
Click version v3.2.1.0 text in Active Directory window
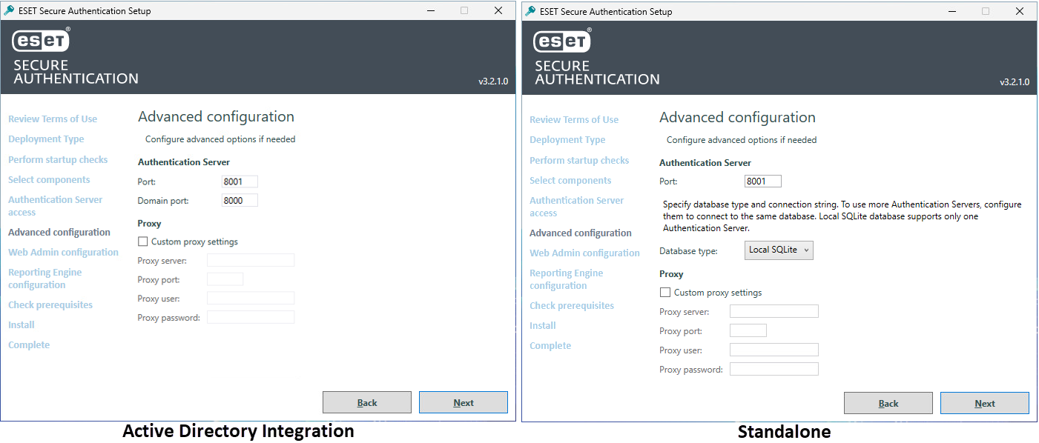pyautogui.click(x=493, y=81)
